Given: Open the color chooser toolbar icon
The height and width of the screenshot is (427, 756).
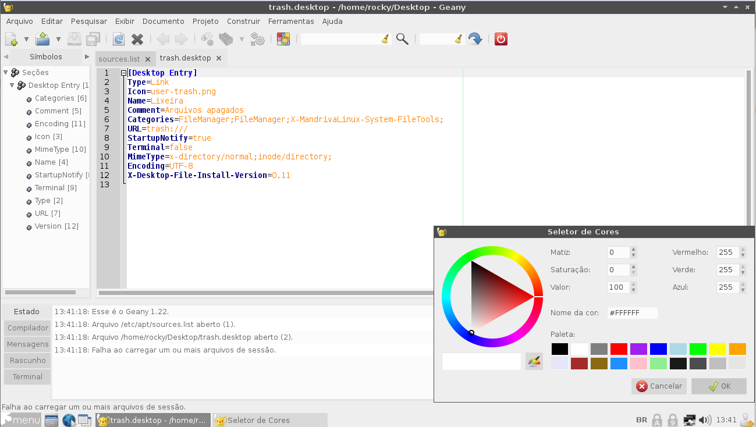Looking at the screenshot, I should point(283,39).
